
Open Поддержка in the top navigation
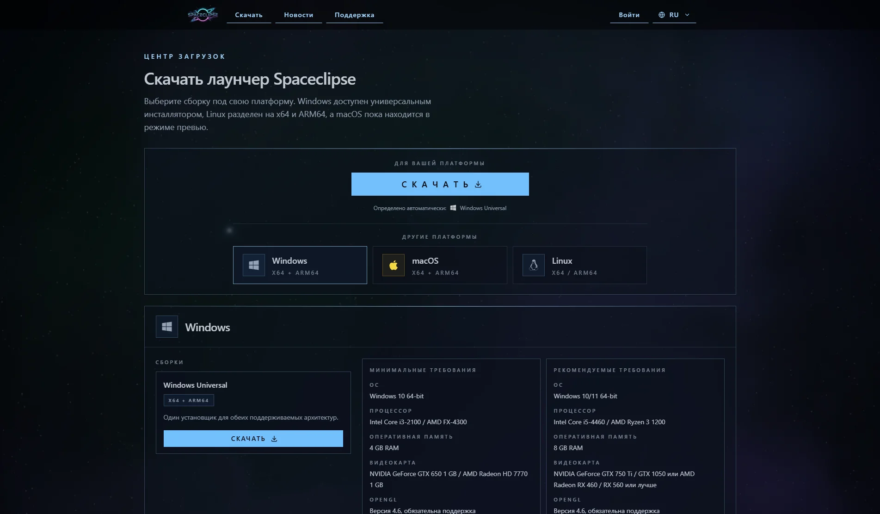(x=354, y=15)
